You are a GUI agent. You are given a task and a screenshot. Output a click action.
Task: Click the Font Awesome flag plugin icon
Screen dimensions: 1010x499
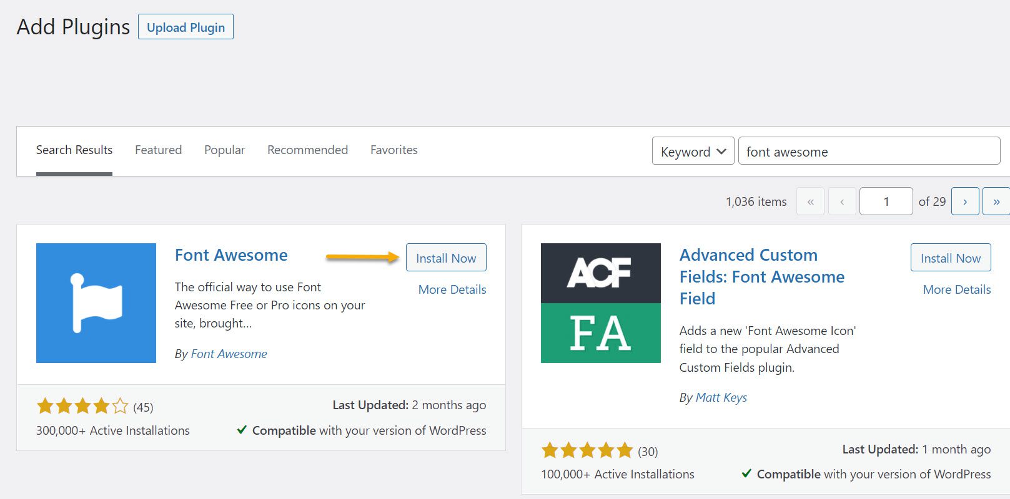click(x=96, y=303)
